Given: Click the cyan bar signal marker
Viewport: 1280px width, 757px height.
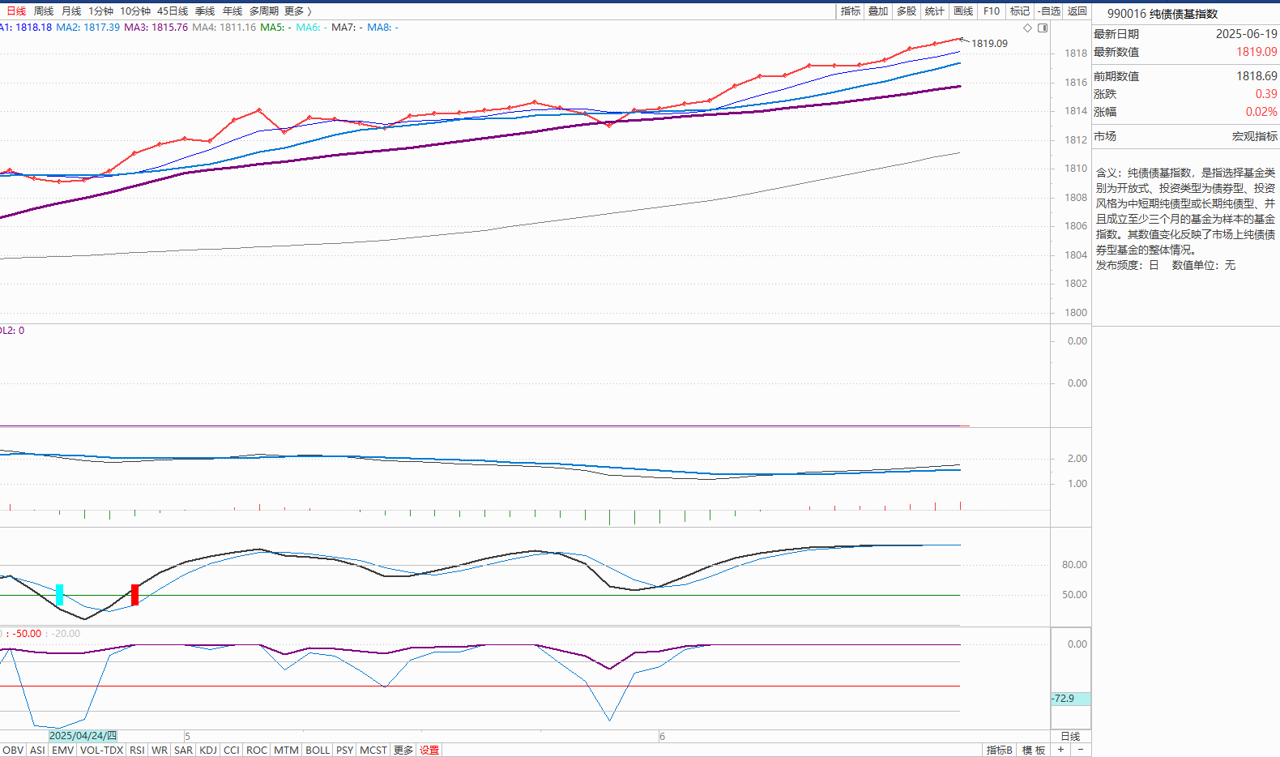Looking at the screenshot, I should tap(59, 595).
